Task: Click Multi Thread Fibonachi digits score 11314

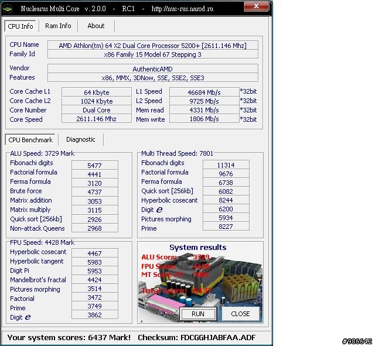Action: coord(226,165)
